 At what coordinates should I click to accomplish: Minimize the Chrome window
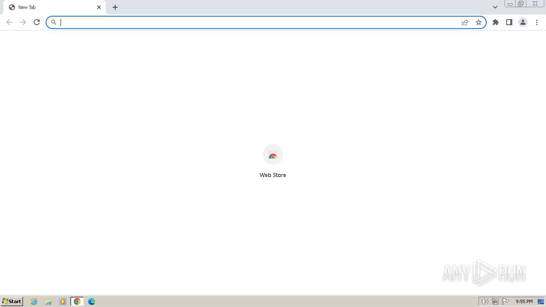[510, 4]
